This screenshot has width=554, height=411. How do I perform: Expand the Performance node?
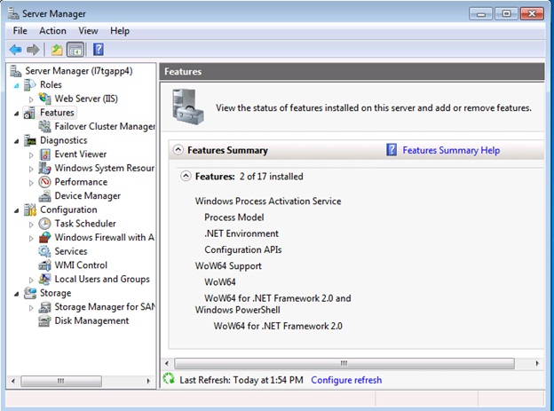(x=31, y=183)
